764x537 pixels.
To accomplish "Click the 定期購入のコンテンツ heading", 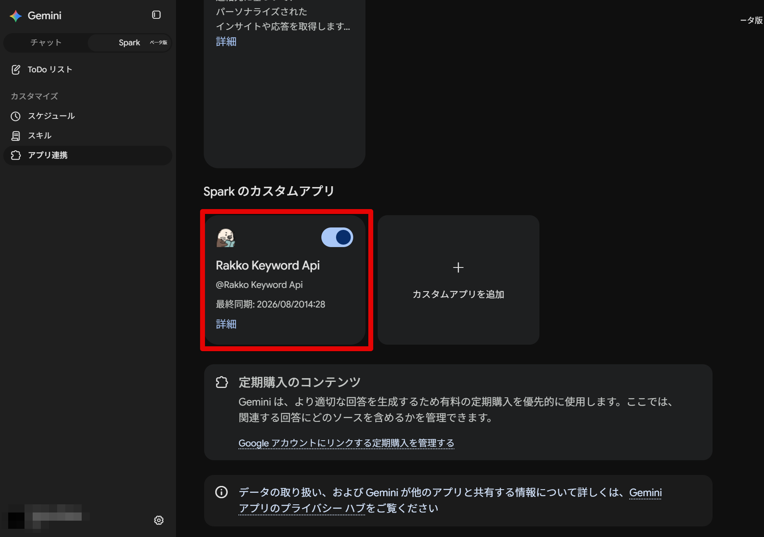I will 300,382.
